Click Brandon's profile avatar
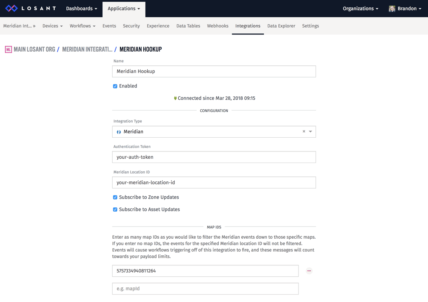 pyautogui.click(x=392, y=9)
